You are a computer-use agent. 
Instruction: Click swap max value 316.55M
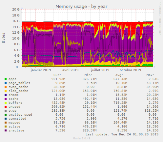coord(152,111)
